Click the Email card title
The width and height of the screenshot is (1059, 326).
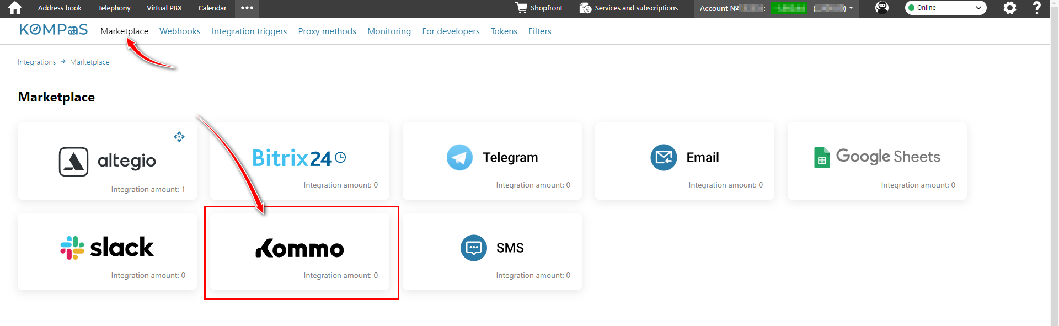click(703, 157)
